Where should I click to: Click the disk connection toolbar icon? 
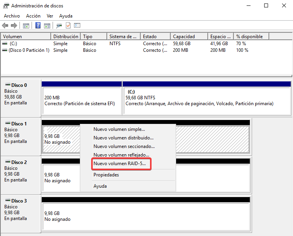coord(59,26)
